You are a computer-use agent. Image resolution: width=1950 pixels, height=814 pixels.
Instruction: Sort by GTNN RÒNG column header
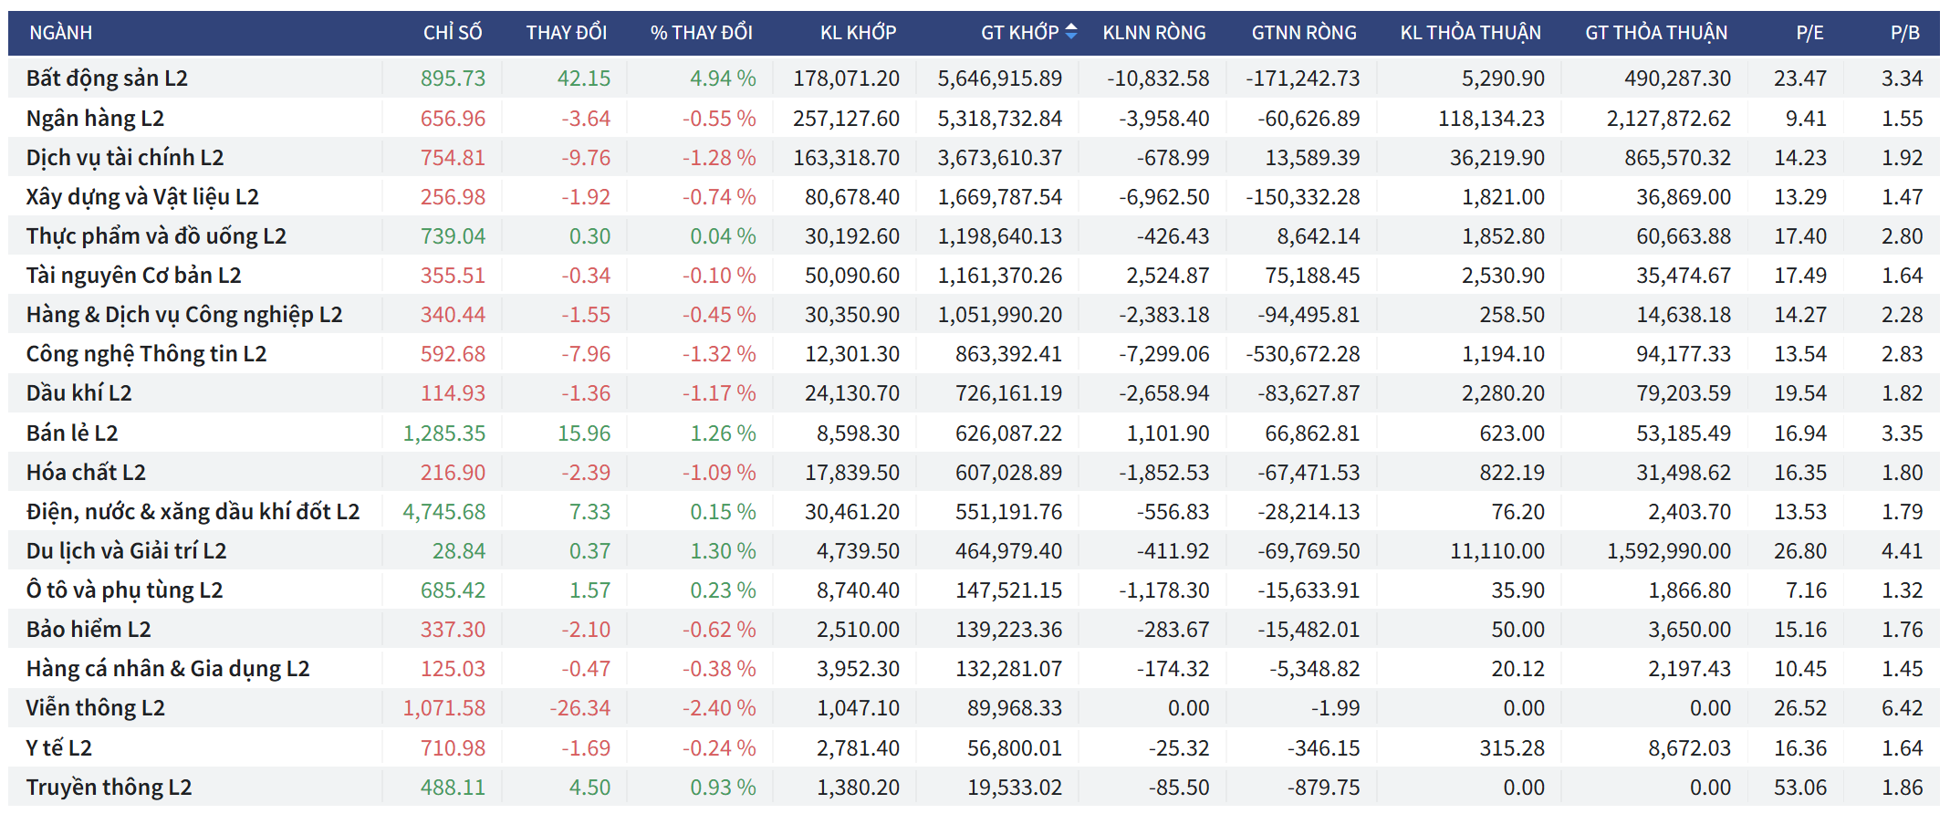1303,33
